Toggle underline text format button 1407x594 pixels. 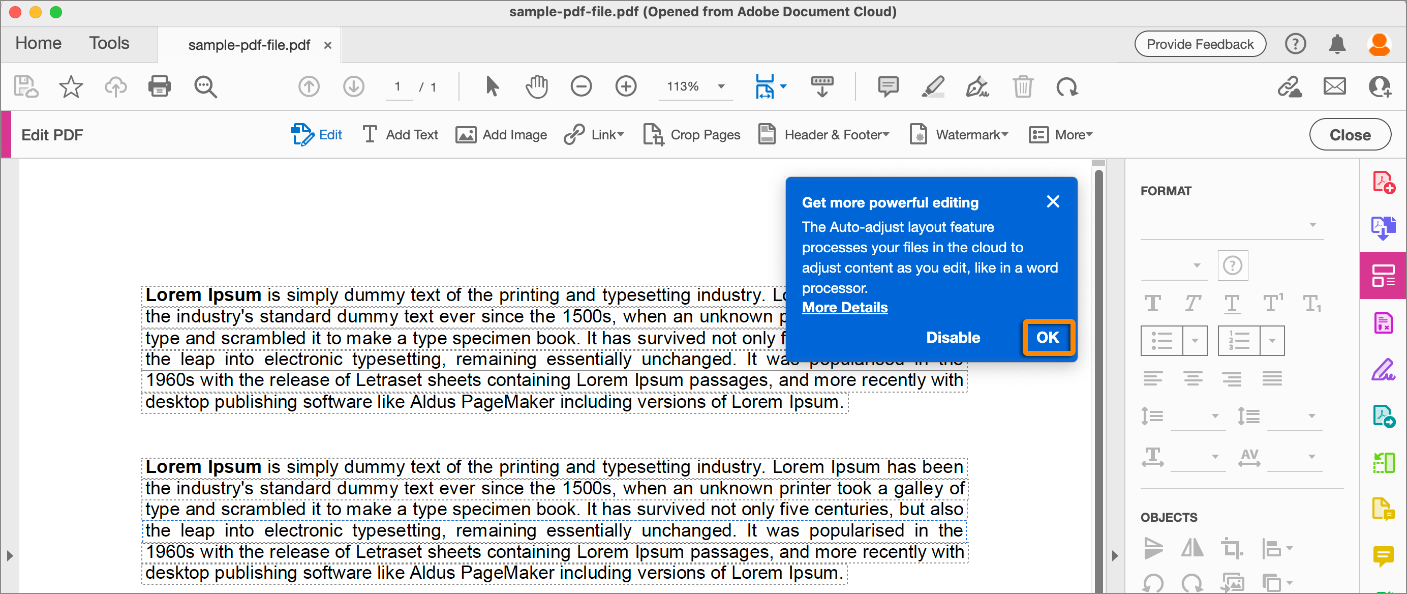[x=1232, y=303]
